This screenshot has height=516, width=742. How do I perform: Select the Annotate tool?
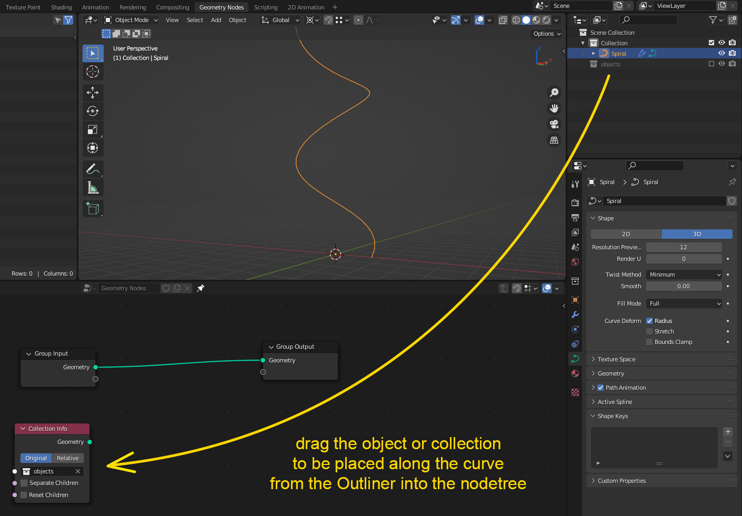tap(93, 169)
